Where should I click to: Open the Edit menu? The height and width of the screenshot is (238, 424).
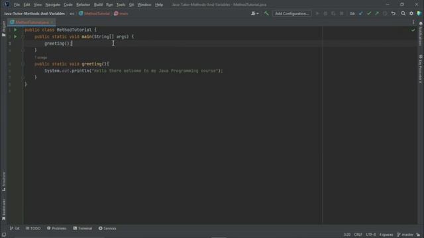click(x=26, y=5)
